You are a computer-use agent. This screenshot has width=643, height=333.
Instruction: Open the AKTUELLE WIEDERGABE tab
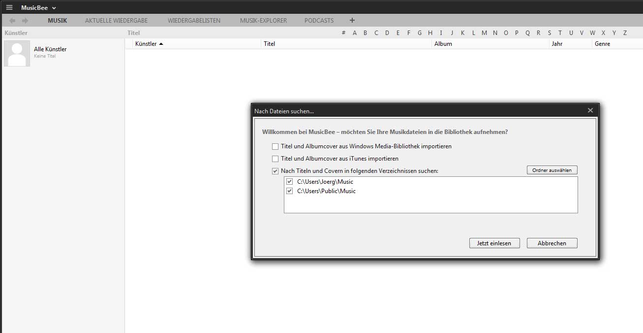[x=116, y=21]
